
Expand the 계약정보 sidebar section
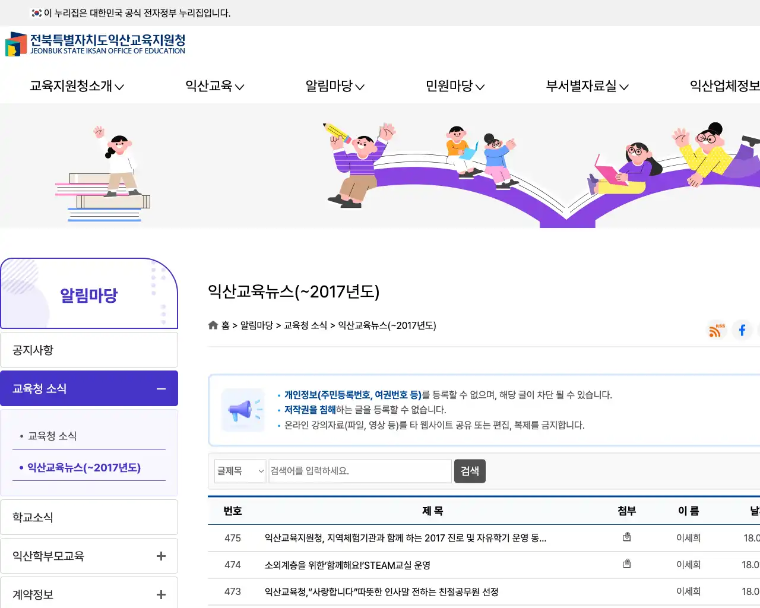tap(160, 594)
